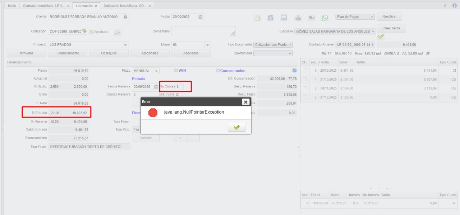Confirm the error dialog with green checkmark
This screenshot has width=460, height=215.
coord(236,127)
